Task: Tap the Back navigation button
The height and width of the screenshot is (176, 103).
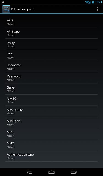Action: tap(30, 172)
